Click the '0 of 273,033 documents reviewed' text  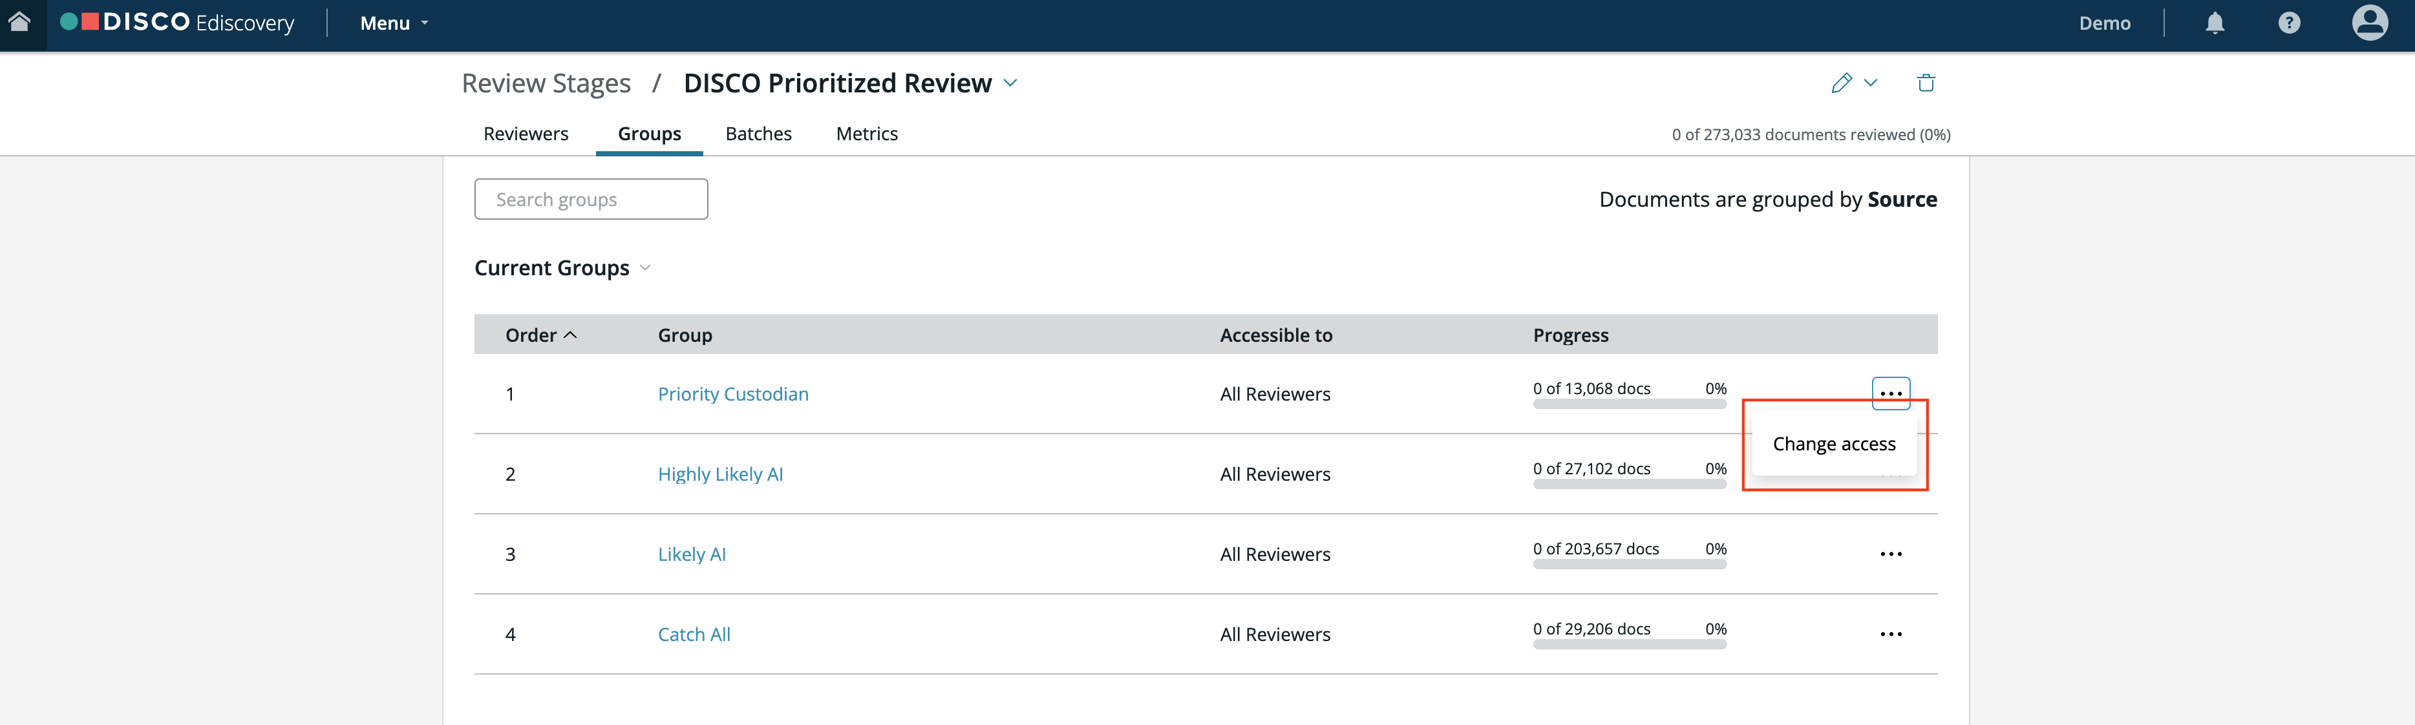1811,134
